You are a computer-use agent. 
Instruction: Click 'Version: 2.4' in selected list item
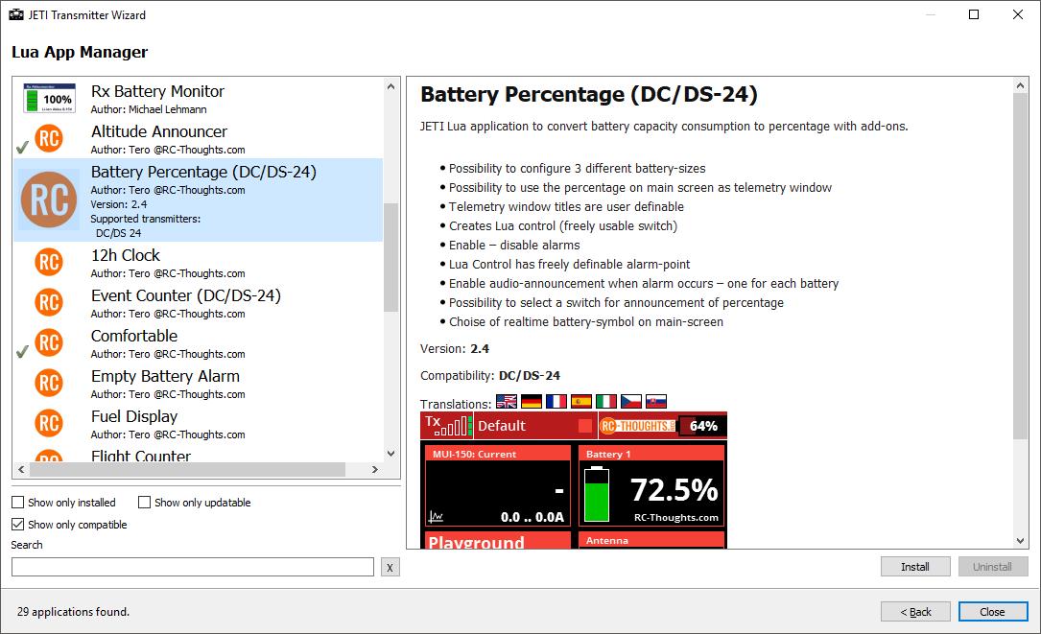119,204
